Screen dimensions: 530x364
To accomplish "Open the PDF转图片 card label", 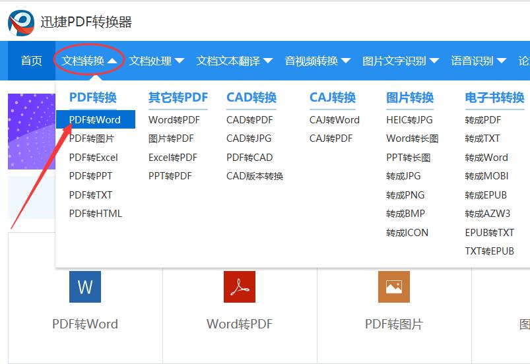I will [394, 324].
